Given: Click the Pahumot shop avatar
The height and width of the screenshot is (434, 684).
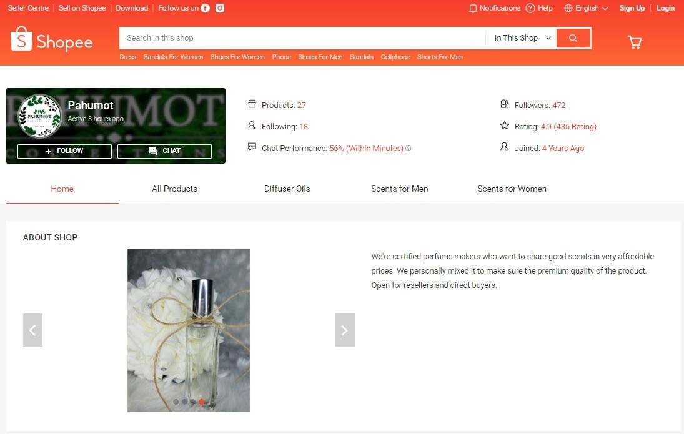Looking at the screenshot, I should point(39,116).
